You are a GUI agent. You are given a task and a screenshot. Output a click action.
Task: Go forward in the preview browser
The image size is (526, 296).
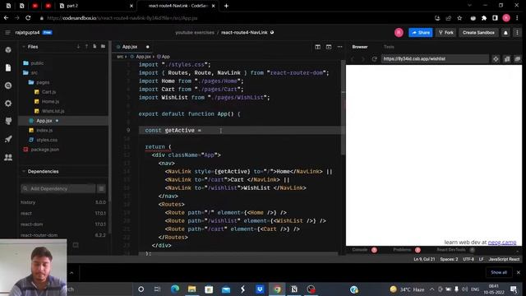pos(363,58)
